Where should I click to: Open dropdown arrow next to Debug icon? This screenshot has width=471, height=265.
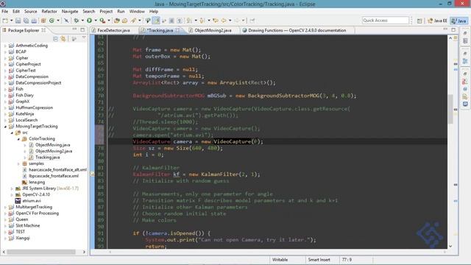82,21
